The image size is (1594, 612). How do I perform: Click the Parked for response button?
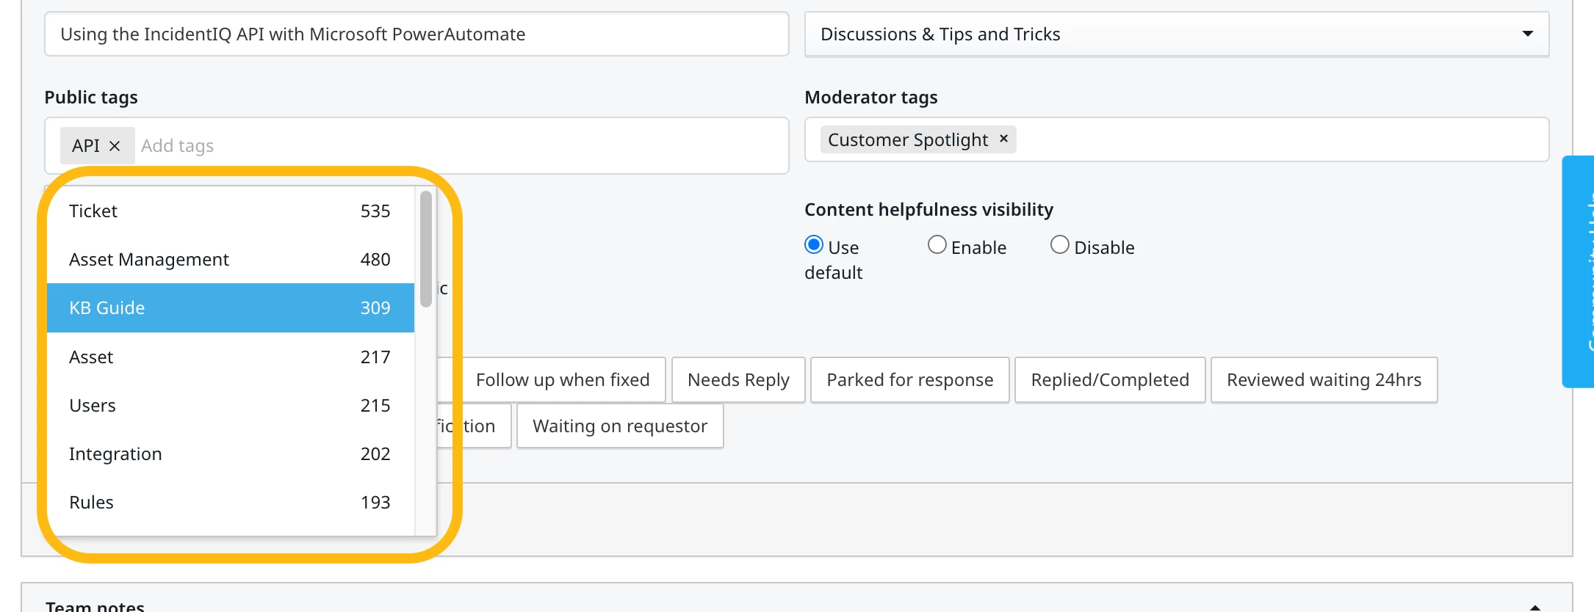[x=909, y=380]
